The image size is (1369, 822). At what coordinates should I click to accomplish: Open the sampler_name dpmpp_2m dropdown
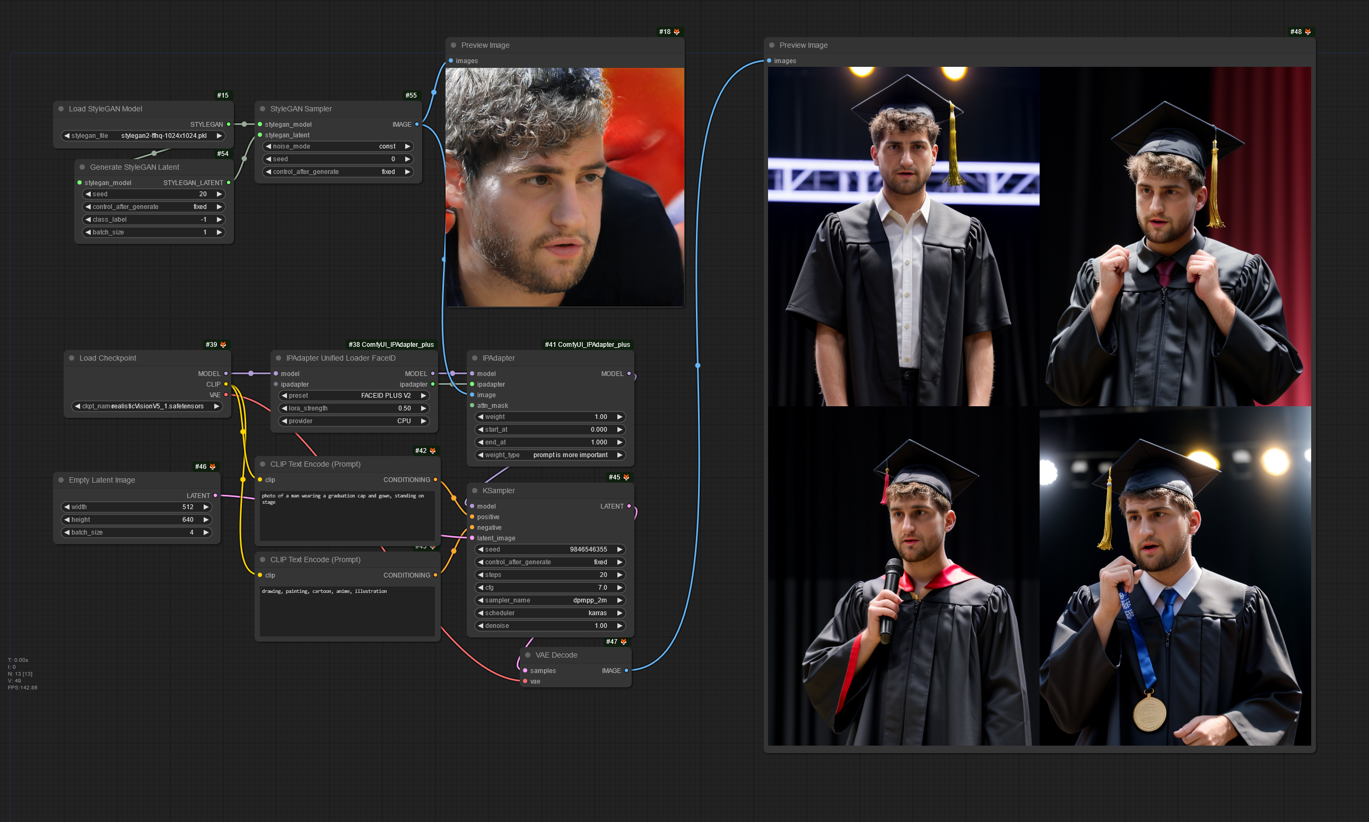point(550,600)
